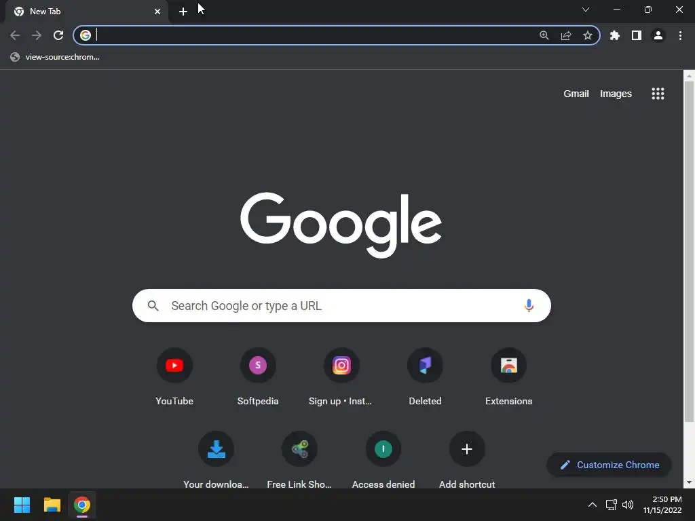This screenshot has height=521, width=695.
Task: Open the Free Link Sho... shortcut
Action: pyautogui.click(x=299, y=461)
